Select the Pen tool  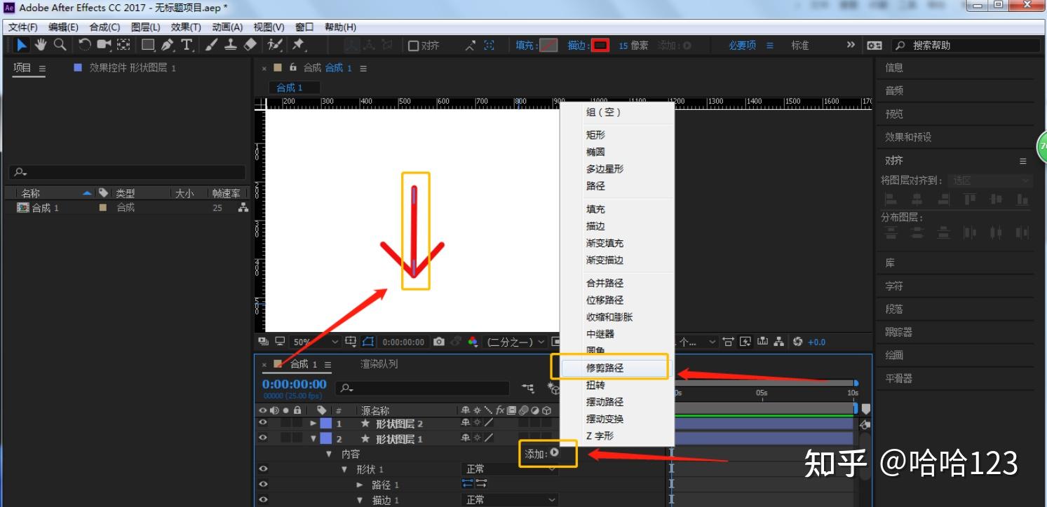pyautogui.click(x=166, y=44)
